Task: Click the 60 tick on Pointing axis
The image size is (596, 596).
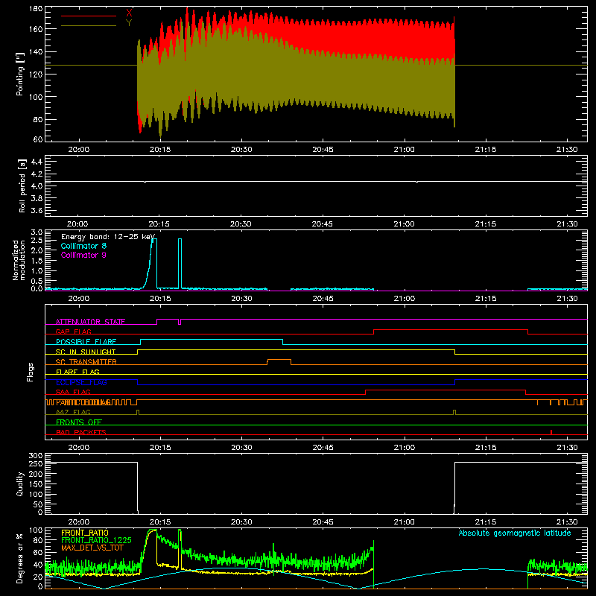Action: click(x=38, y=139)
